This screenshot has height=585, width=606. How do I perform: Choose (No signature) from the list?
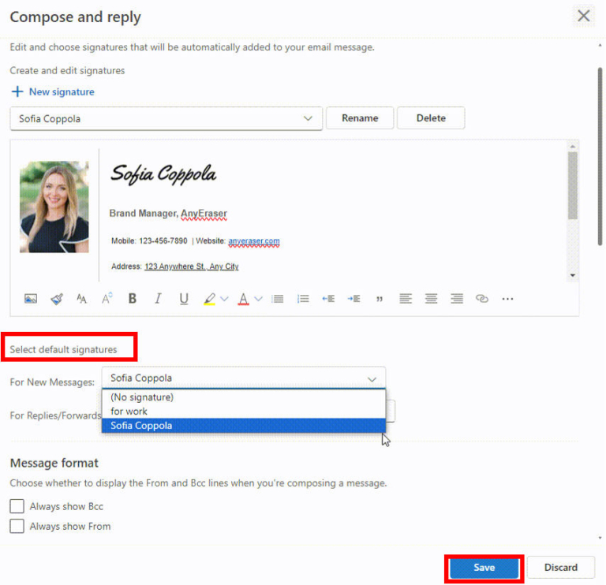(x=244, y=397)
